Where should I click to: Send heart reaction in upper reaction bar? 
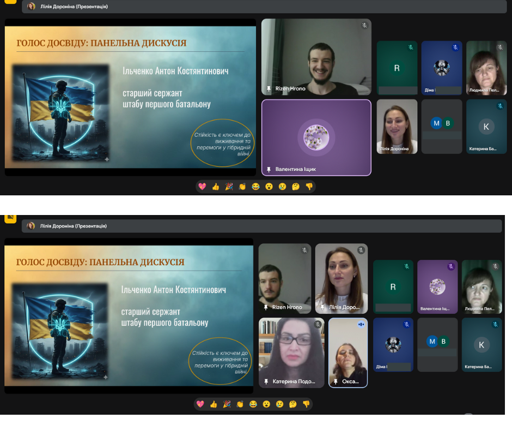coord(202,187)
